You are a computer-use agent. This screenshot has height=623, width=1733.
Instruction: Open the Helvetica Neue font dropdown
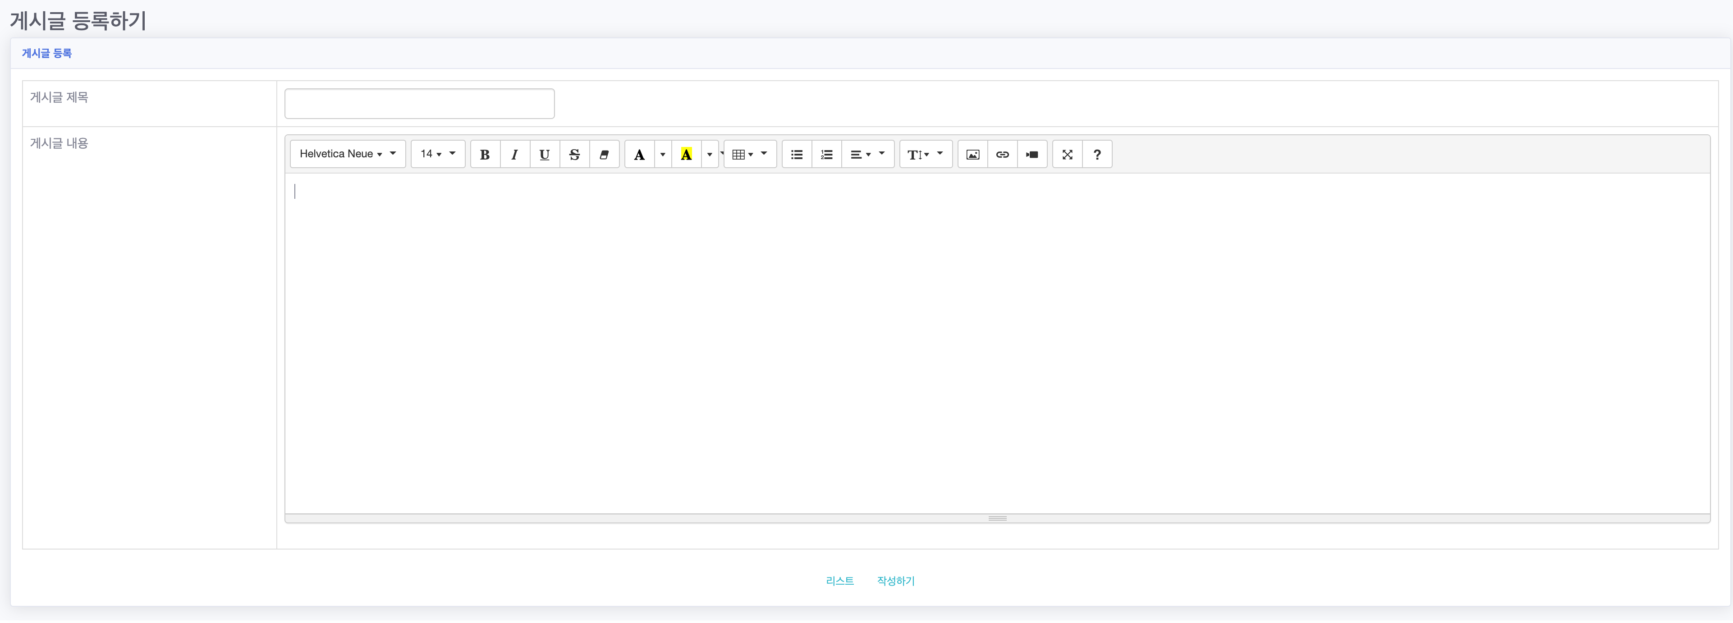347,154
